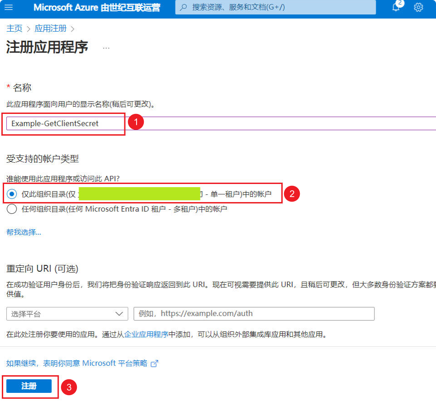Open the 企业应用程序 link
Screen dimensions: 436x401
(x=146, y=334)
